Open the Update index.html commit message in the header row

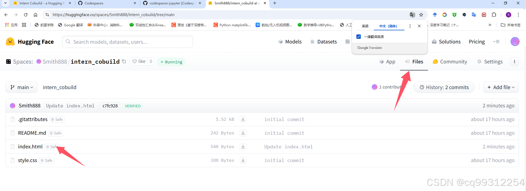[x=70, y=106]
